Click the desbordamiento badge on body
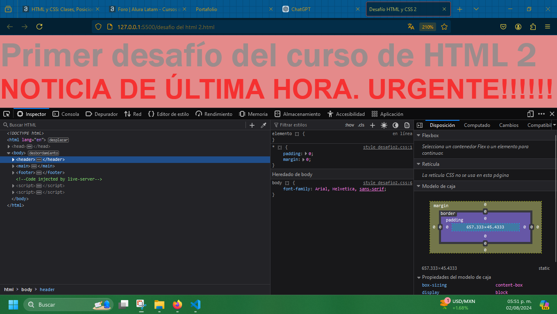The height and width of the screenshot is (314, 557). tap(43, 153)
